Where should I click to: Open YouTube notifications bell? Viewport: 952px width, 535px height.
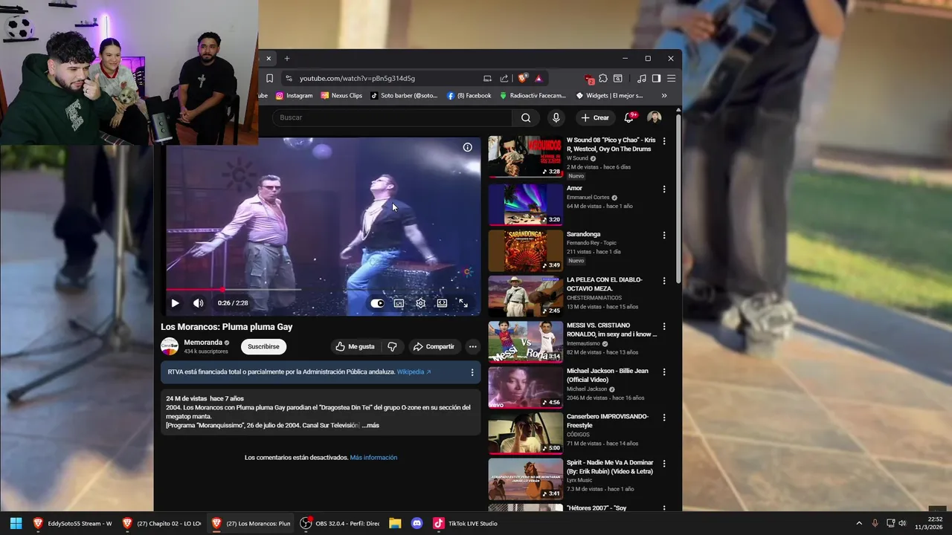tap(630, 117)
